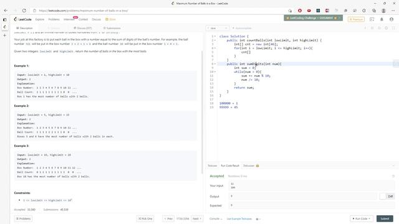Collapse the for loop on line 4
The image size is (399, 224).
[x=215, y=48]
